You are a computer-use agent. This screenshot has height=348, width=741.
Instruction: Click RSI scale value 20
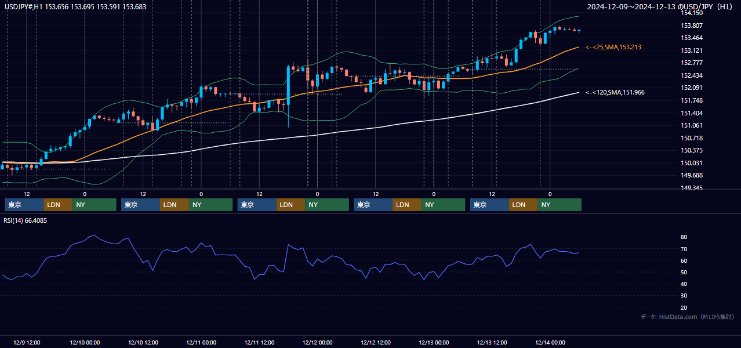pyautogui.click(x=684, y=307)
